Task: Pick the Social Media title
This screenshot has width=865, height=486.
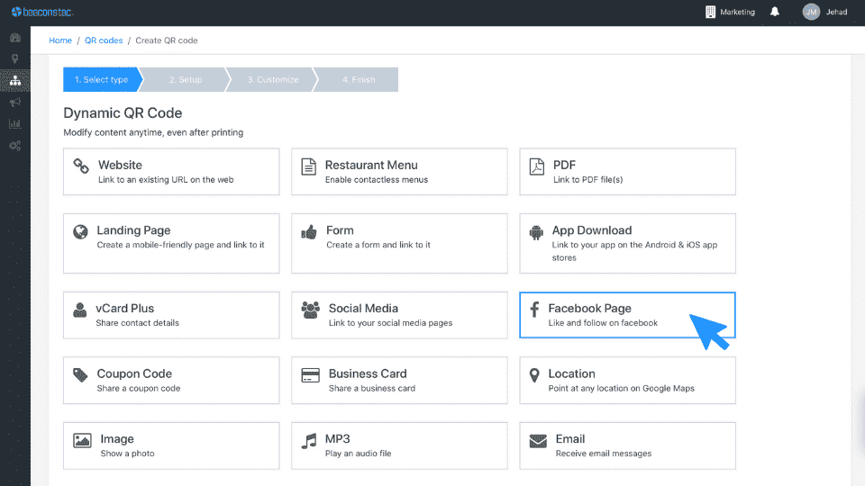Action: [363, 308]
